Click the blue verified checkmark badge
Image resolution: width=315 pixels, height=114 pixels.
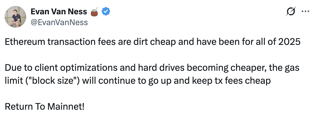105,12
